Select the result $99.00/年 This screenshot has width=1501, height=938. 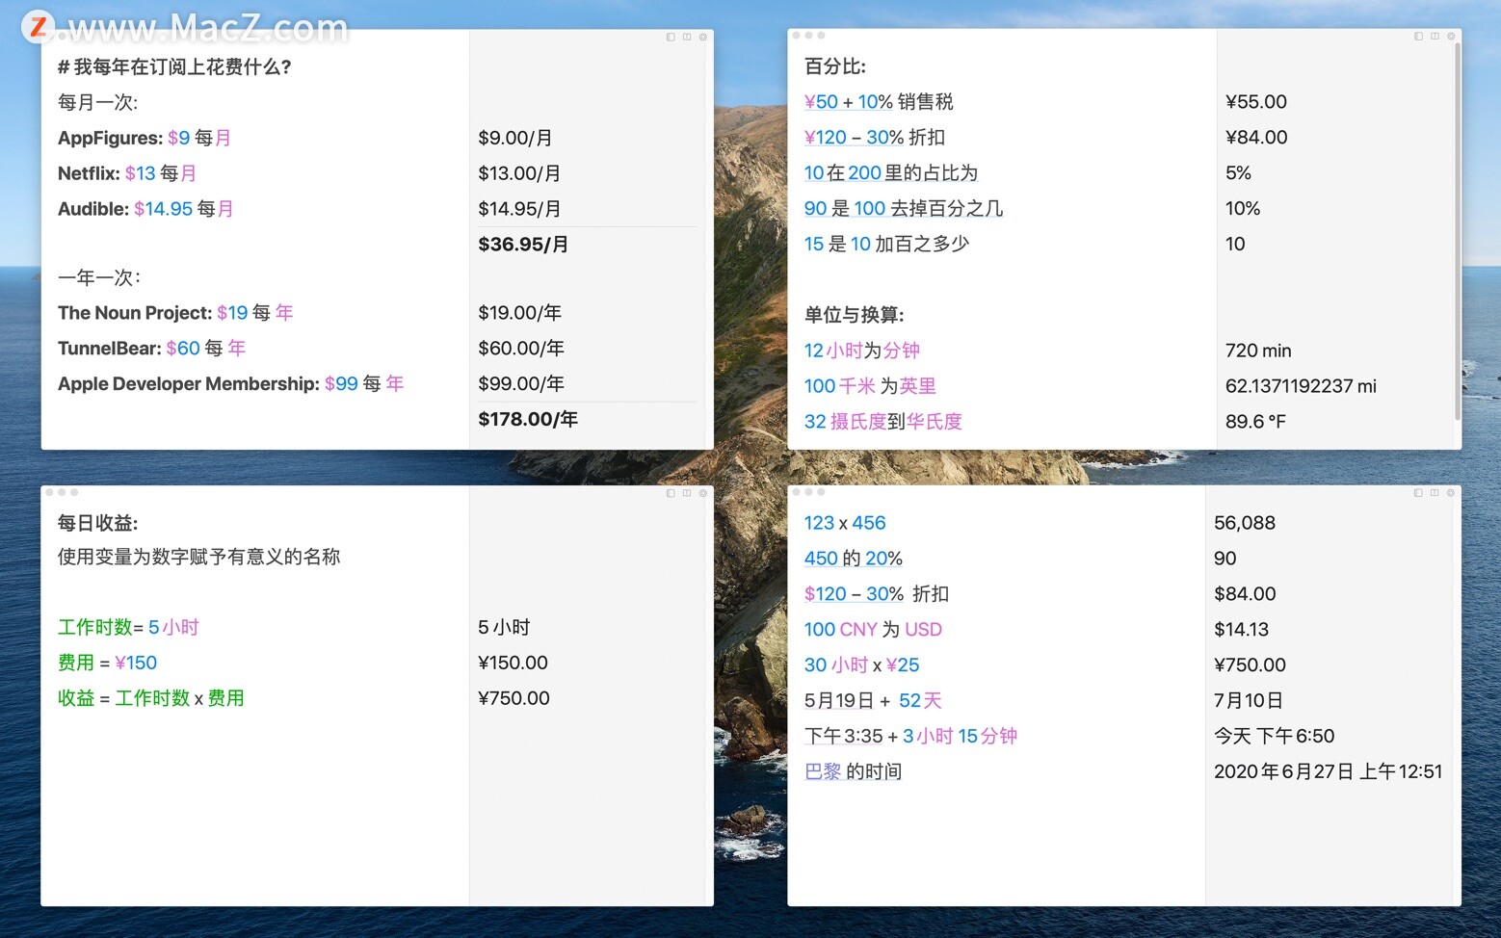521,384
